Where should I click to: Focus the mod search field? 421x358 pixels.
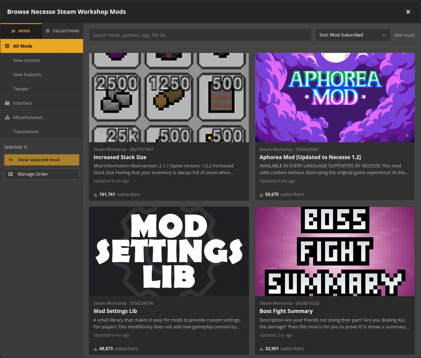click(200, 35)
